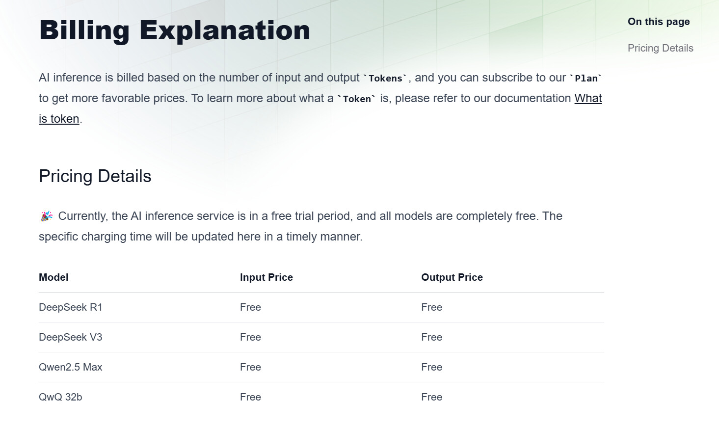Click the `Tokens` inline code text

pyautogui.click(x=385, y=78)
